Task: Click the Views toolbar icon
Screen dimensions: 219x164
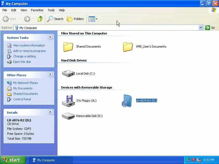Action: point(92,19)
